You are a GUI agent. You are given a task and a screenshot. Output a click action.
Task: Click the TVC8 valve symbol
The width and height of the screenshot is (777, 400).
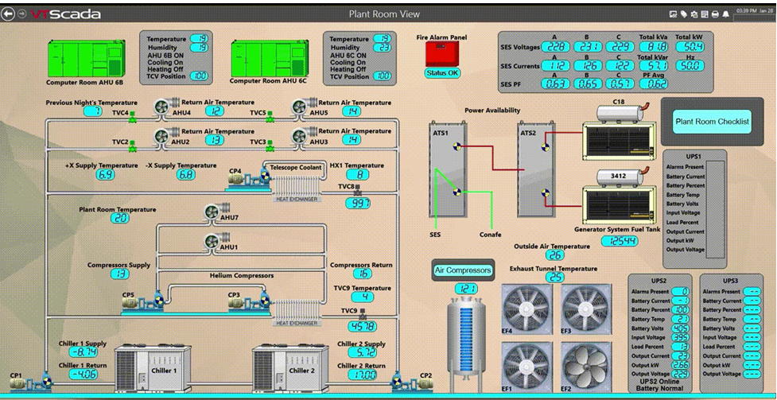click(358, 190)
